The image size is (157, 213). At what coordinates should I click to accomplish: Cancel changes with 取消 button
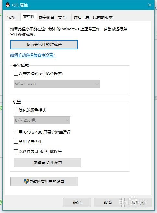[108, 203]
